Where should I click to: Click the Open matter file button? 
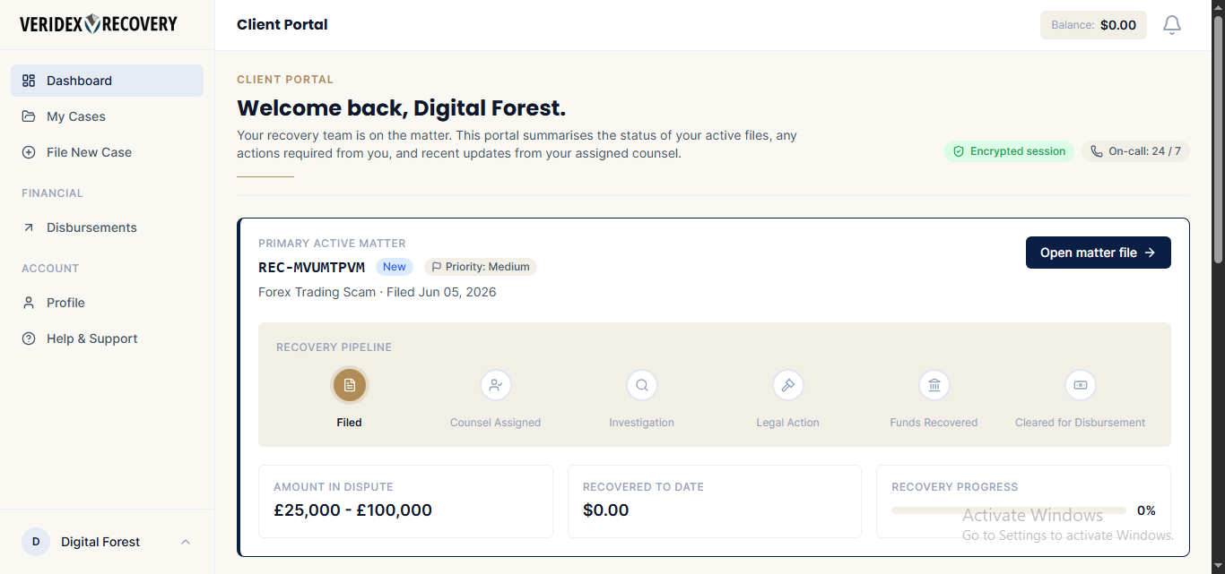(x=1099, y=253)
